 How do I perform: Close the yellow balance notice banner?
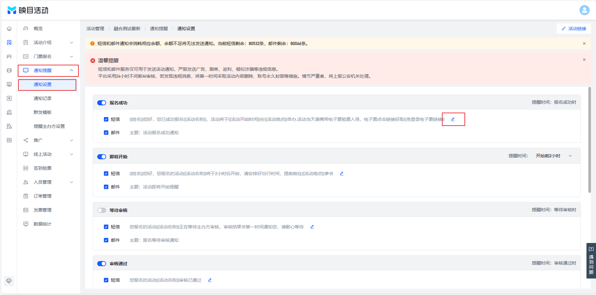584,43
